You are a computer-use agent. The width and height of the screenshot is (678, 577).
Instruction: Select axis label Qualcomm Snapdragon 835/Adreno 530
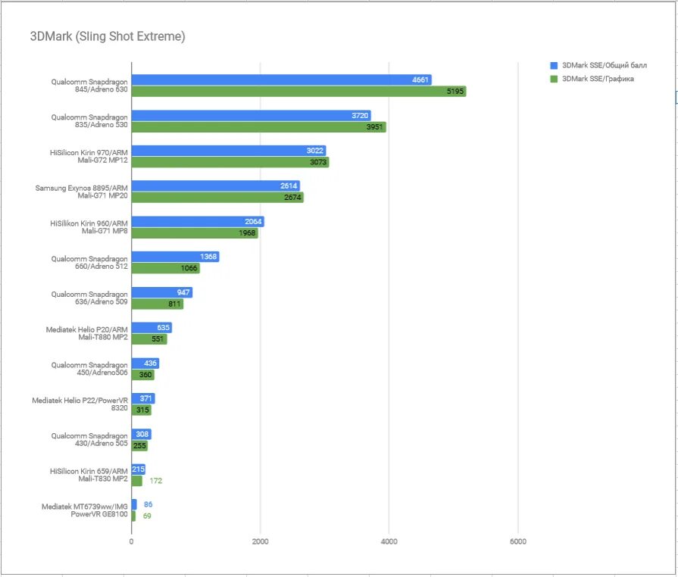tap(89, 121)
